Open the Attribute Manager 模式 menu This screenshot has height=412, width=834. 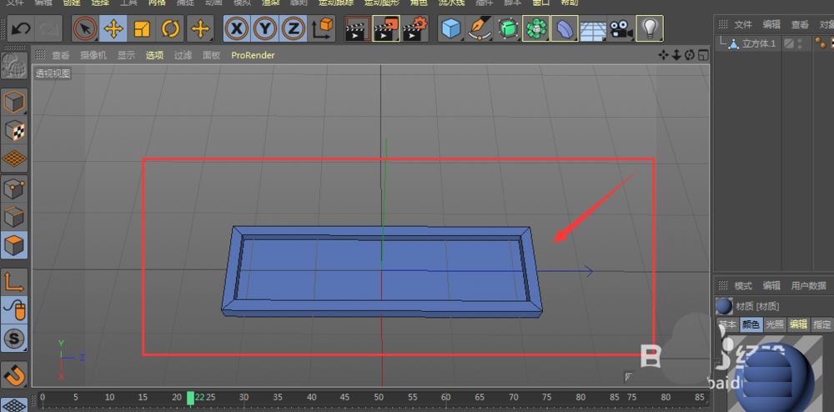743,285
